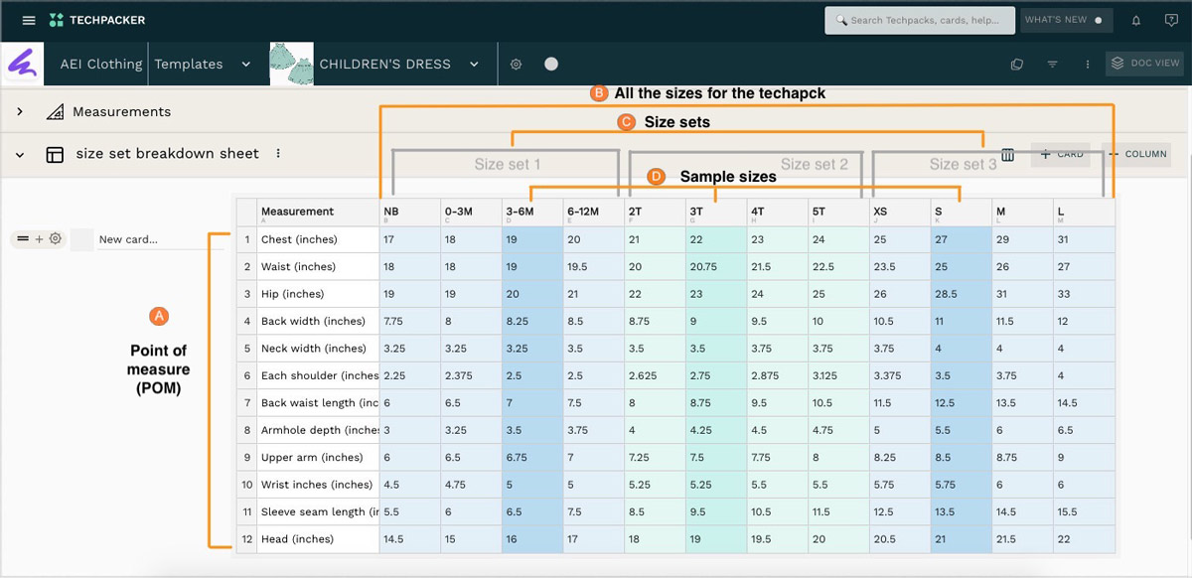
Task: Open techpack settings gear icon
Action: [516, 64]
